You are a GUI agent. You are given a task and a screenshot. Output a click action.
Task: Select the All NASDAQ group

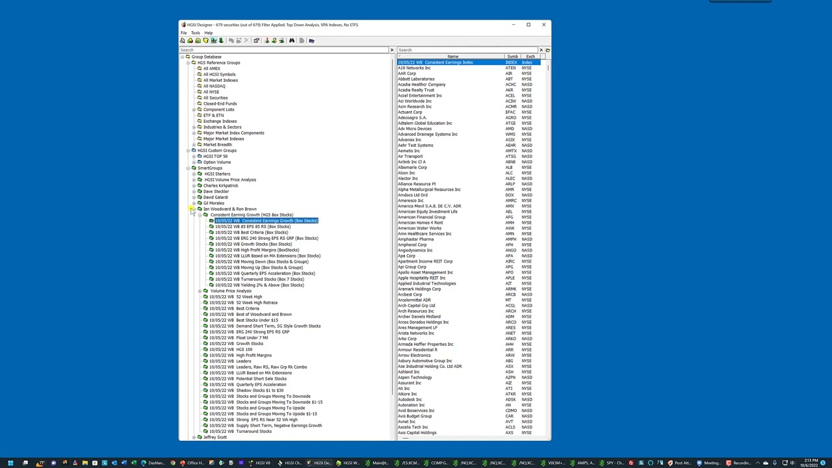(214, 86)
